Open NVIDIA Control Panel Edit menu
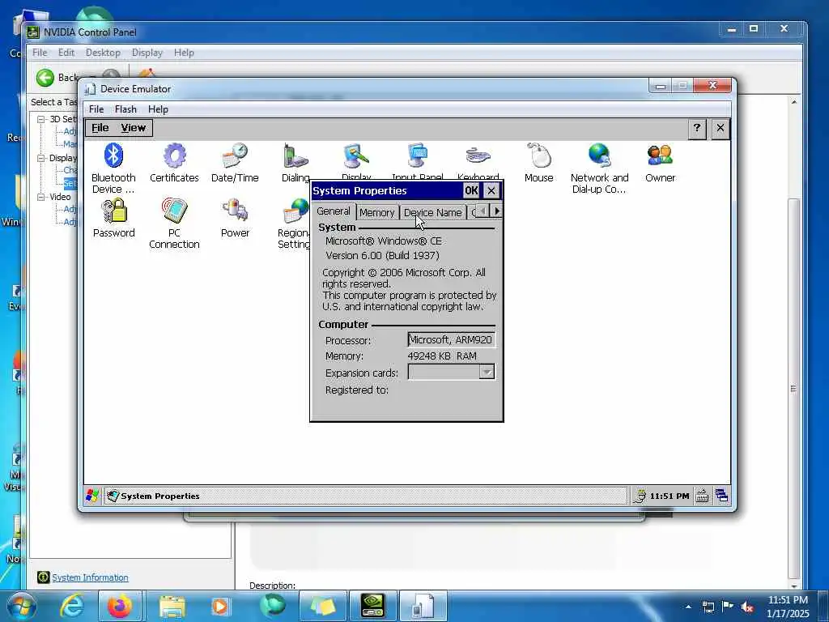 click(66, 53)
